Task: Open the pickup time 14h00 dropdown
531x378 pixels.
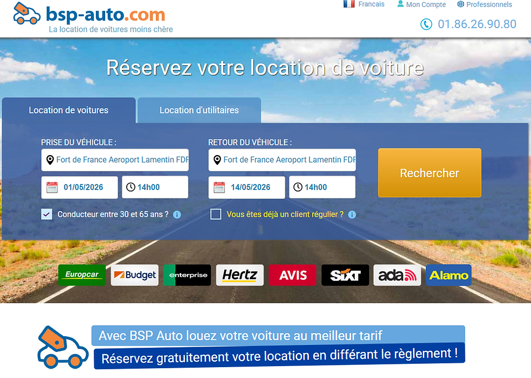Action: (155, 187)
